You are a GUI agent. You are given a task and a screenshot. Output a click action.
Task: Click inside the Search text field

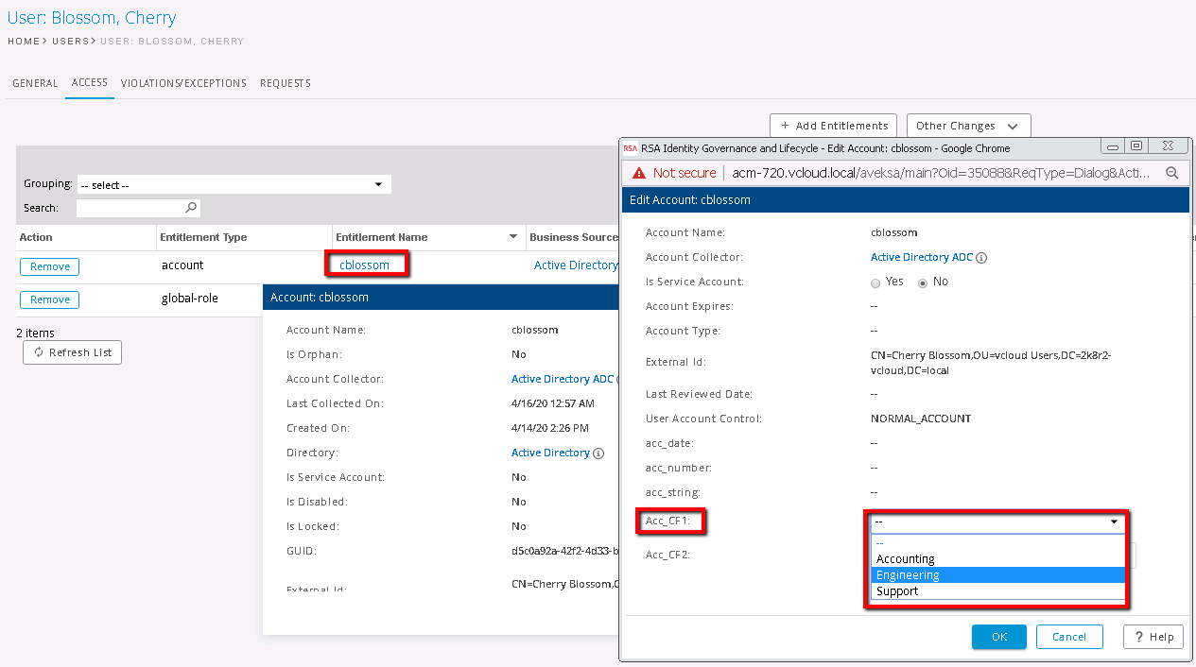click(x=130, y=208)
